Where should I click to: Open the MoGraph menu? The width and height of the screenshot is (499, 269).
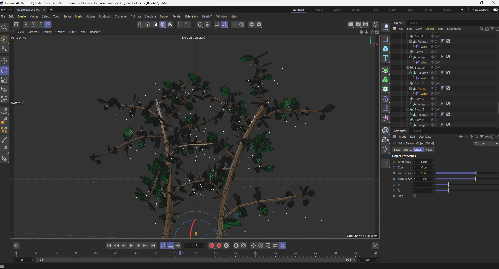[x=105, y=16]
